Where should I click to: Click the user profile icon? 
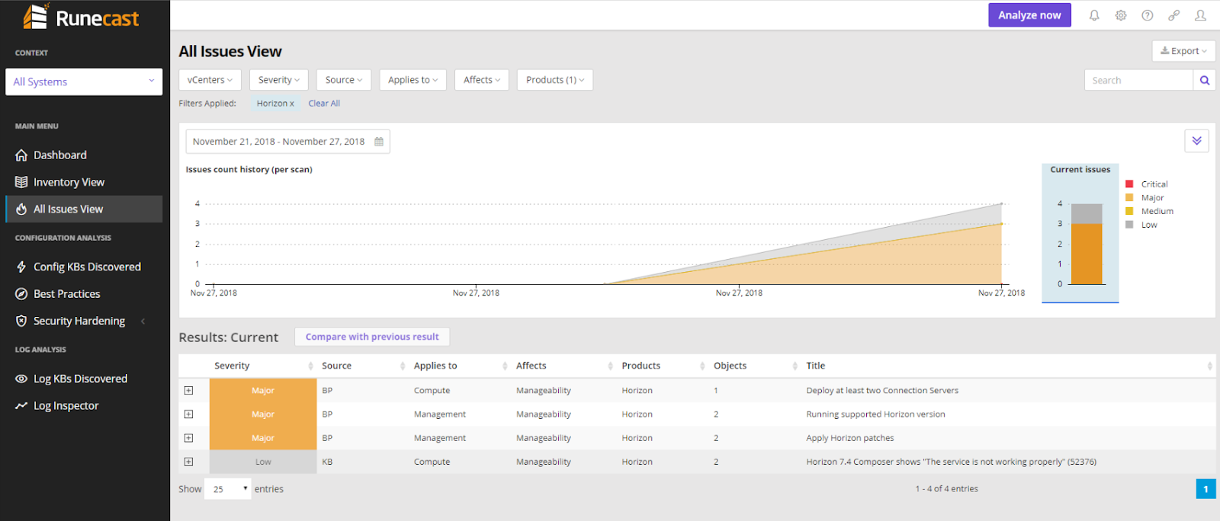click(x=1200, y=15)
